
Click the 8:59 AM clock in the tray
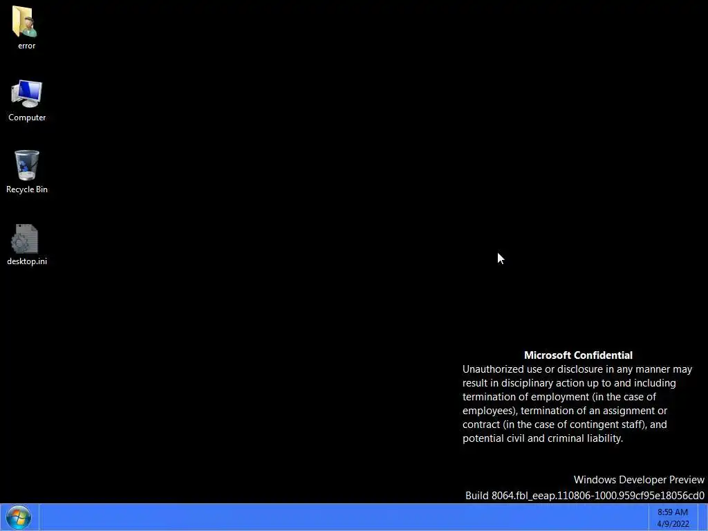pos(672,512)
